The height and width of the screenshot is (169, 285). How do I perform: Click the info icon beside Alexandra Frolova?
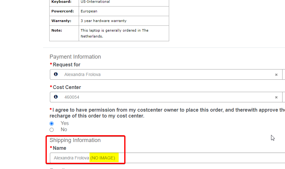[x=56, y=74]
